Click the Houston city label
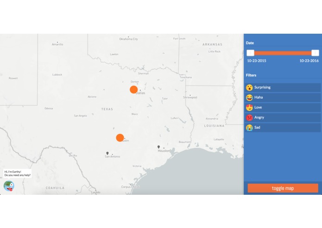 (164, 151)
